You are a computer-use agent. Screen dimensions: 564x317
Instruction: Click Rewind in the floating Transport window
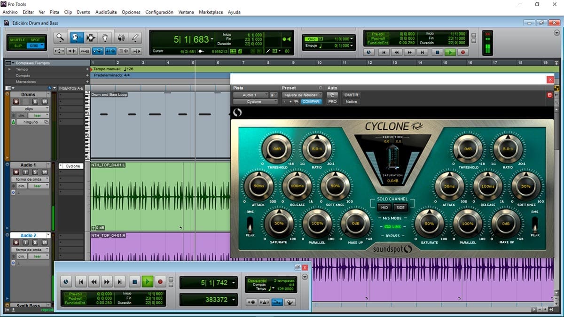(94, 282)
